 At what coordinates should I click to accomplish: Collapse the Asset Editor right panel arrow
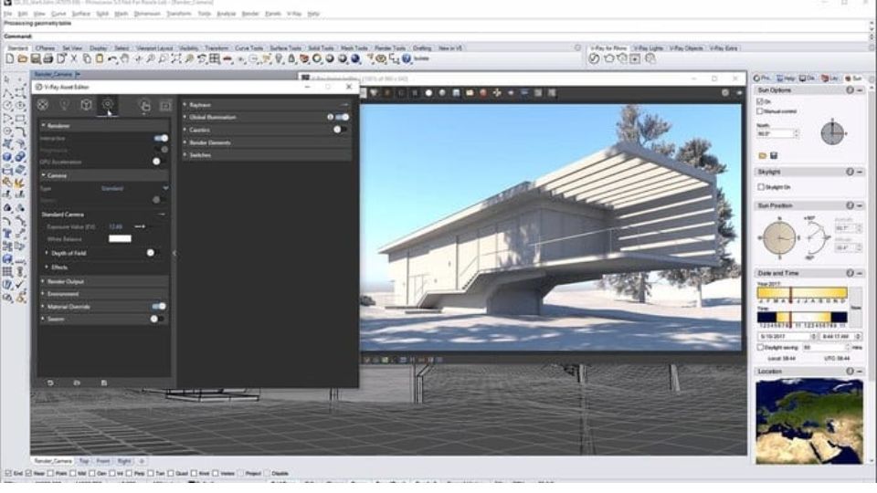point(174,253)
